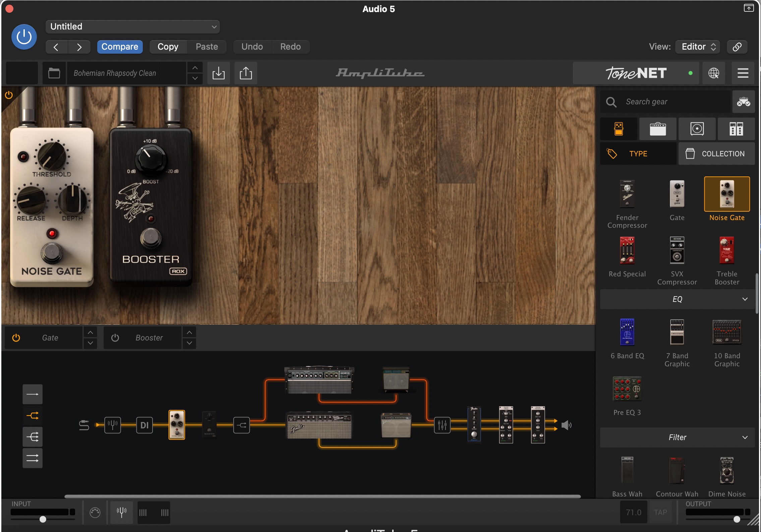Image resolution: width=761 pixels, height=532 pixels.
Task: Collapse the EQ section
Action: pos(677,299)
